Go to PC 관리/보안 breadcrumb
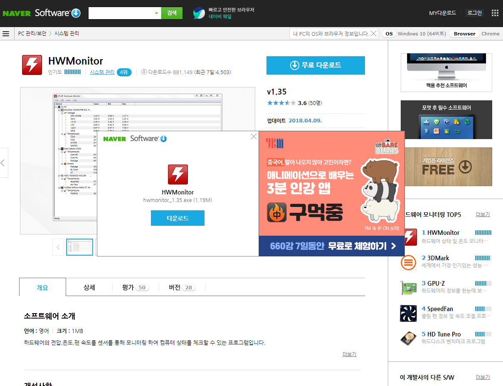This screenshot has height=386, width=503. [x=32, y=34]
